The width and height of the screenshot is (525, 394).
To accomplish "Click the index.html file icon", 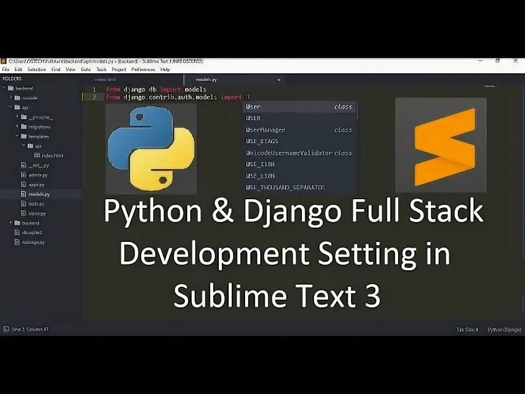I will (37, 155).
